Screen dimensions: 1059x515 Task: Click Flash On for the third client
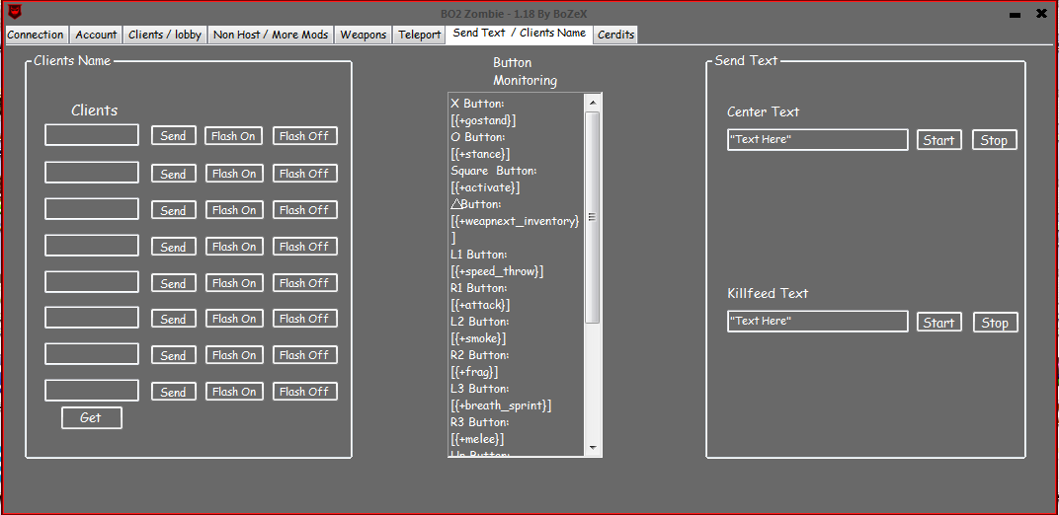point(234,209)
